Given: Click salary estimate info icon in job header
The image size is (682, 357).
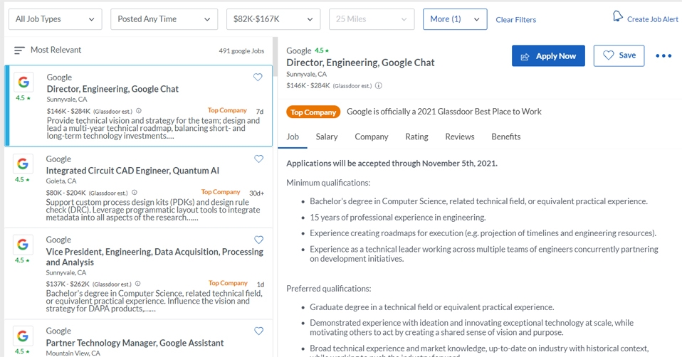Looking at the screenshot, I should (379, 86).
